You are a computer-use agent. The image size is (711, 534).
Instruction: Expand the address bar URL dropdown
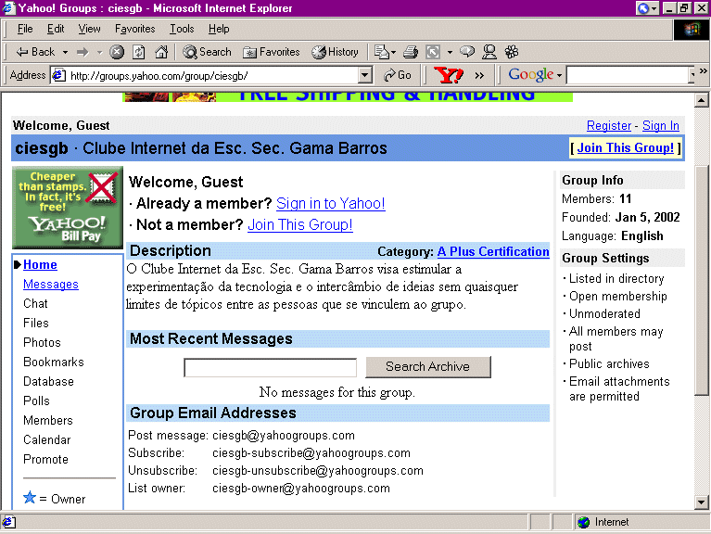(x=365, y=75)
